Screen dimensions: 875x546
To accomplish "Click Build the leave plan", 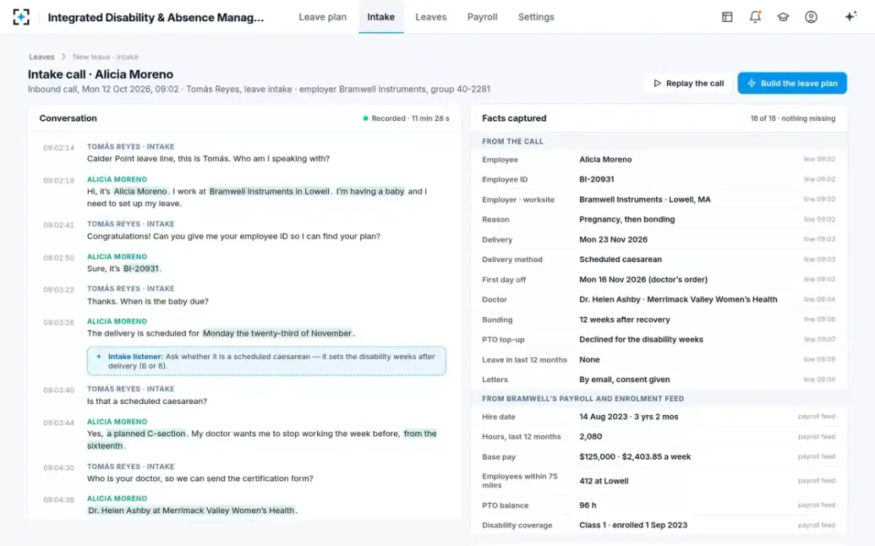I will click(792, 83).
